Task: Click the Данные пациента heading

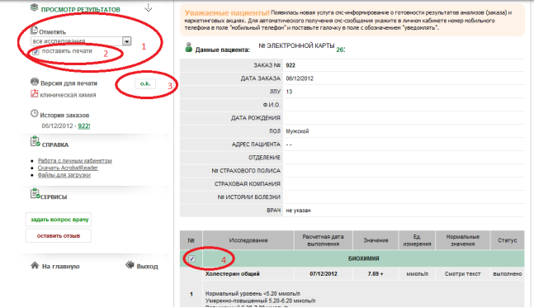Action: [x=222, y=50]
